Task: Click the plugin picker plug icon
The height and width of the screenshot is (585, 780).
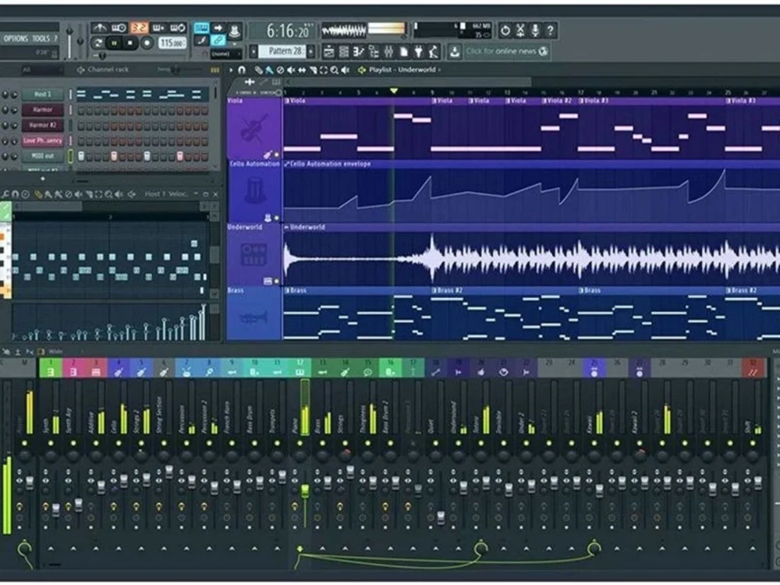Action: [418, 51]
